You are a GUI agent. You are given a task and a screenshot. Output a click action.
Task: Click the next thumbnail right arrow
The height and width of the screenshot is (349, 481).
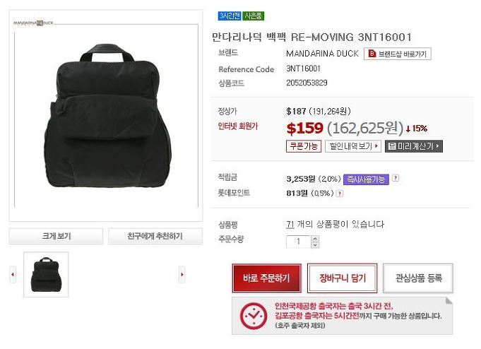(x=182, y=274)
